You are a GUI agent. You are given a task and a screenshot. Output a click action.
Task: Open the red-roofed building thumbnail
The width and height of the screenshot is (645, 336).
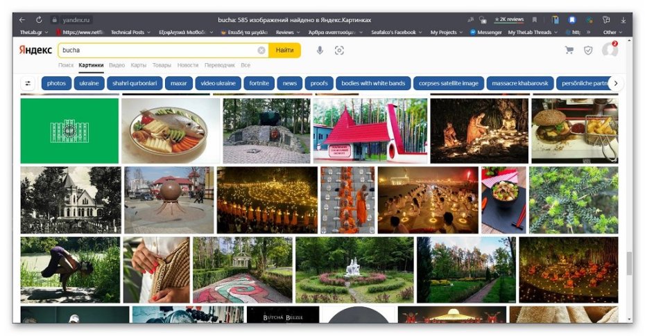(370, 131)
